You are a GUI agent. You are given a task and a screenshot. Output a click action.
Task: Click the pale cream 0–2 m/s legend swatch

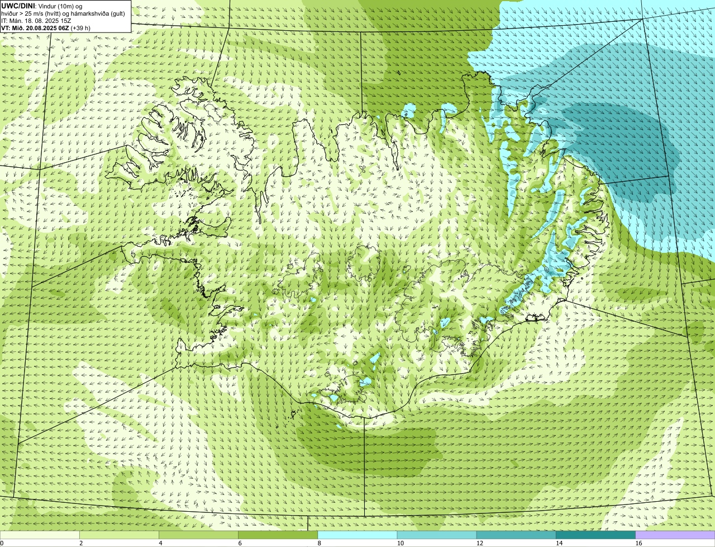pyautogui.click(x=40, y=535)
